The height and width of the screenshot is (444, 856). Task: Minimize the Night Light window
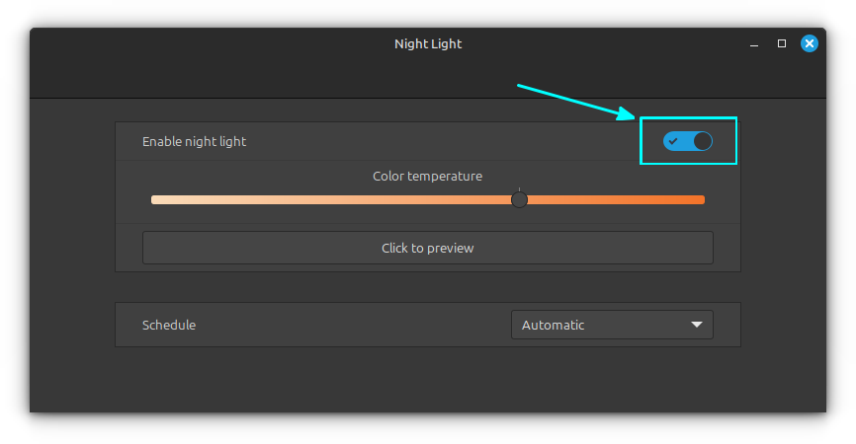754,44
